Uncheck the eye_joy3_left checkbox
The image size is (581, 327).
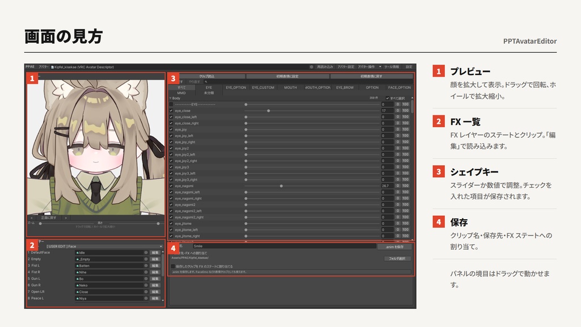(171, 173)
